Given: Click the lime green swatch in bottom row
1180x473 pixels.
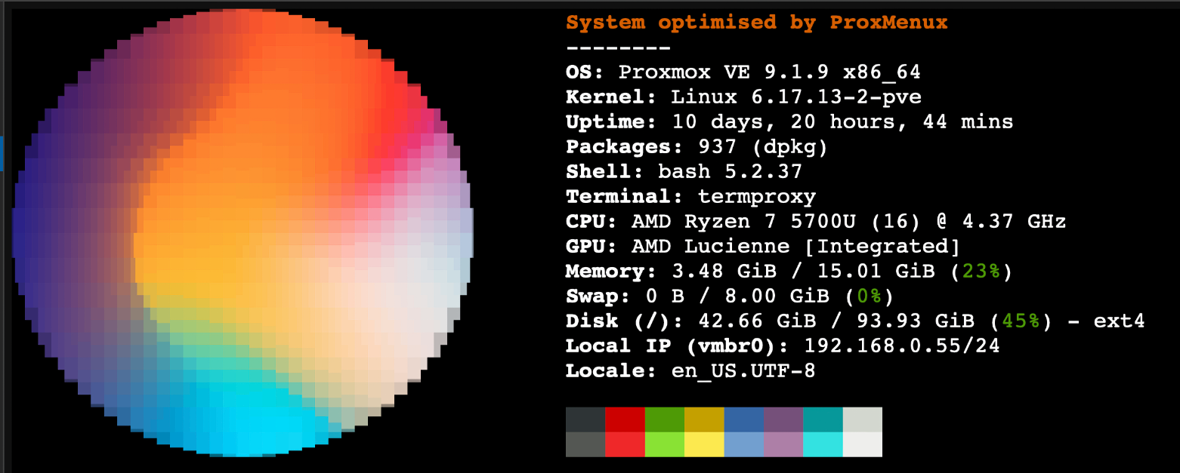Looking at the screenshot, I should click(665, 444).
